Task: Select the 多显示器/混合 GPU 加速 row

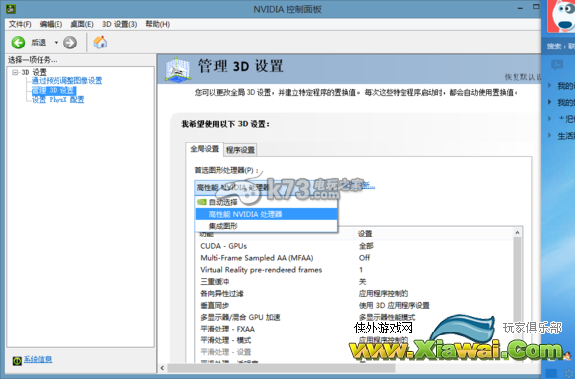Action: [x=354, y=317]
